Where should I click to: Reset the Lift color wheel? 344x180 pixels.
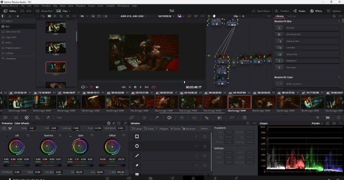pos(28,136)
